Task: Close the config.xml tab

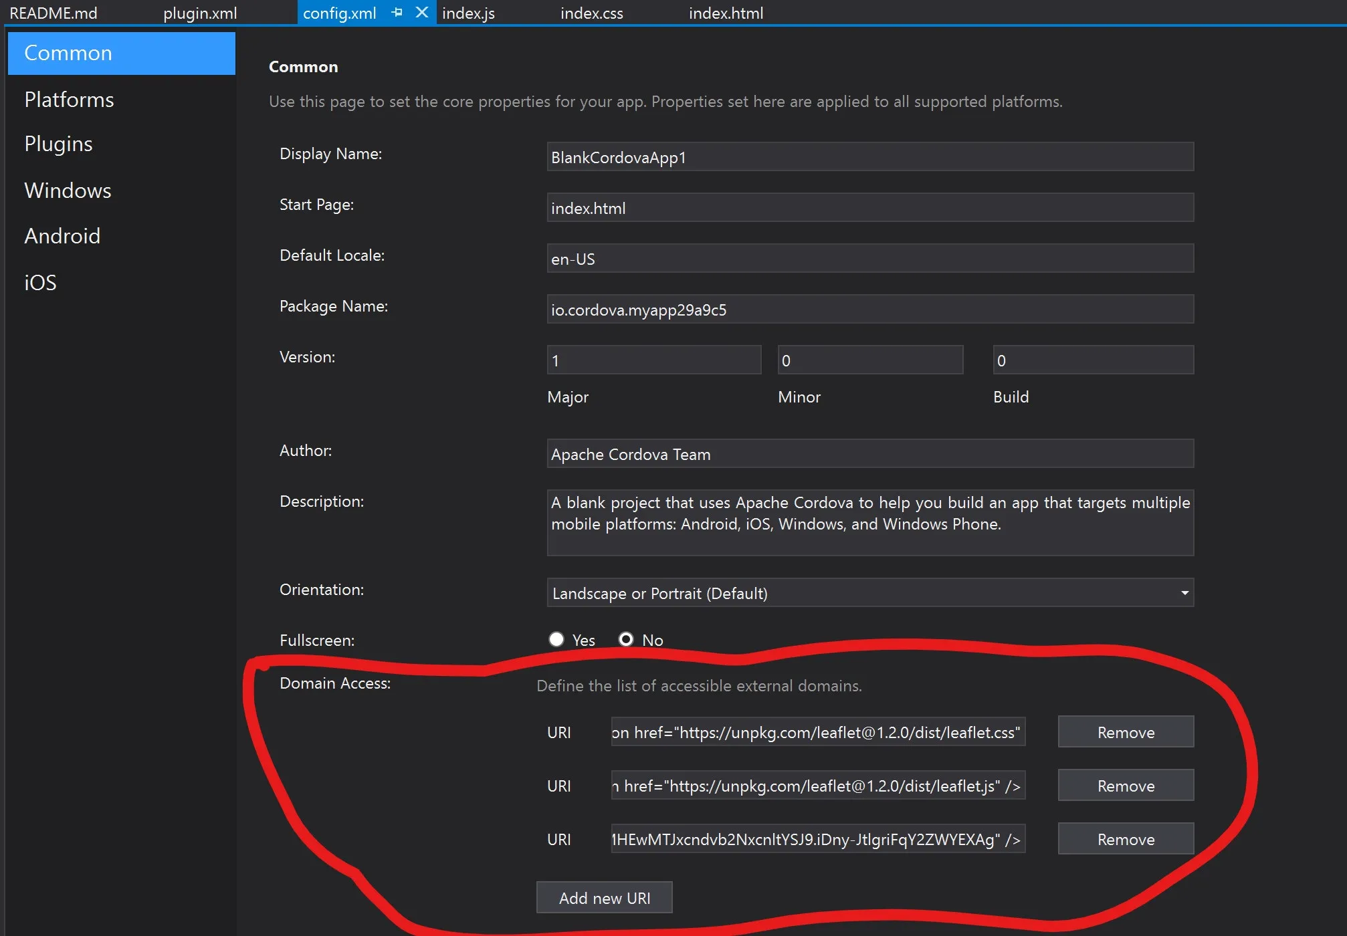Action: [x=421, y=13]
